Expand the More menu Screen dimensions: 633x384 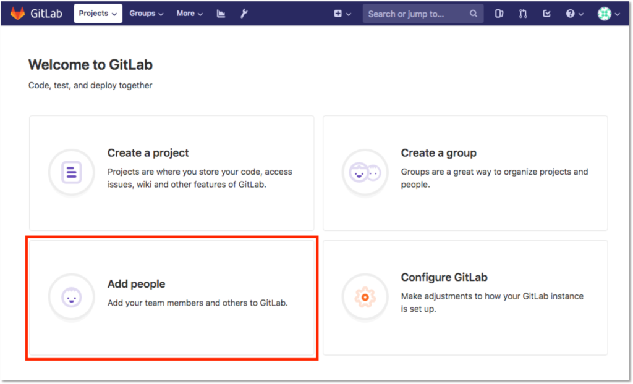click(x=189, y=14)
